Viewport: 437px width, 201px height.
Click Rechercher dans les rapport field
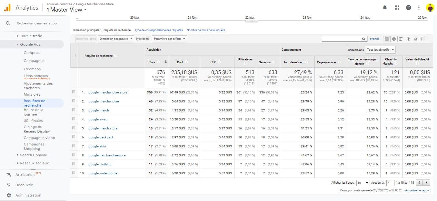[x=38, y=23]
